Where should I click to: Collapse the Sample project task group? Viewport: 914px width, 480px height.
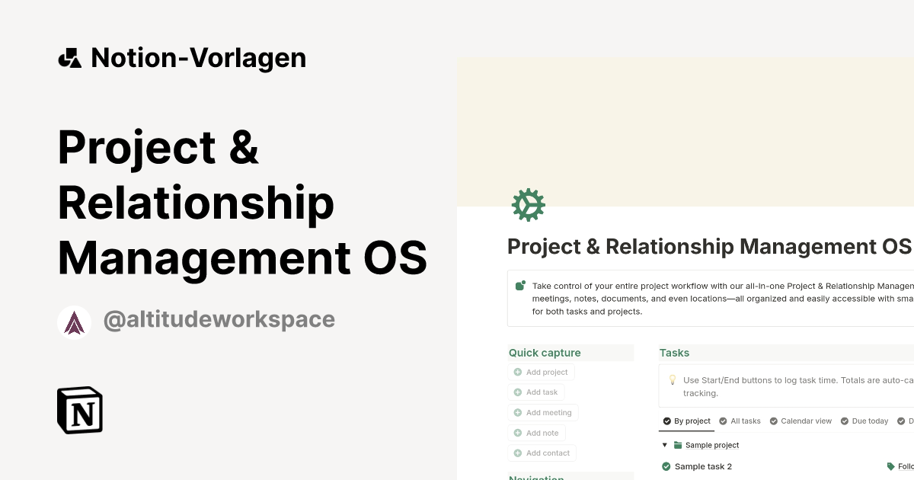tap(664, 445)
